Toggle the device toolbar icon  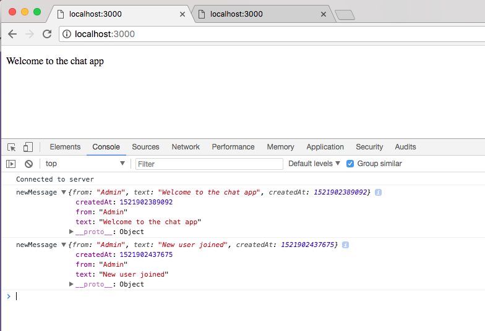click(28, 147)
